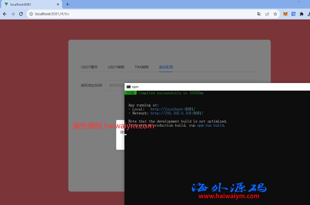
Task: Reload the localhost page
Action: point(21,14)
